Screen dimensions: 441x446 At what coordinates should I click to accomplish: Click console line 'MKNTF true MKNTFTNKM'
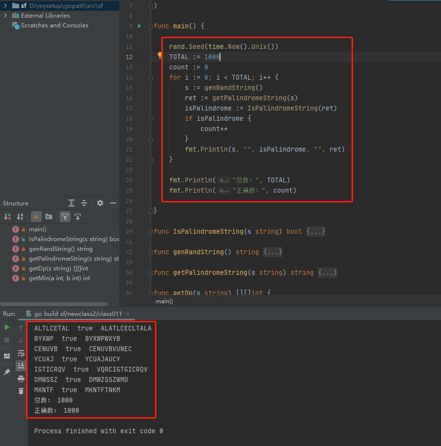pos(77,390)
